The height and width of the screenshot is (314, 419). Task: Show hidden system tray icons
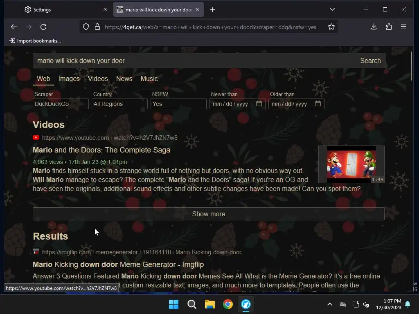pos(330,304)
